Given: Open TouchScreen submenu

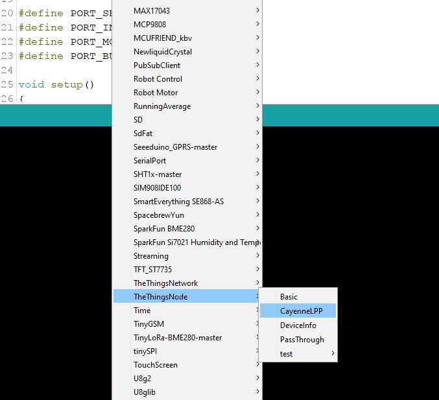Looking at the screenshot, I should 187,365.
